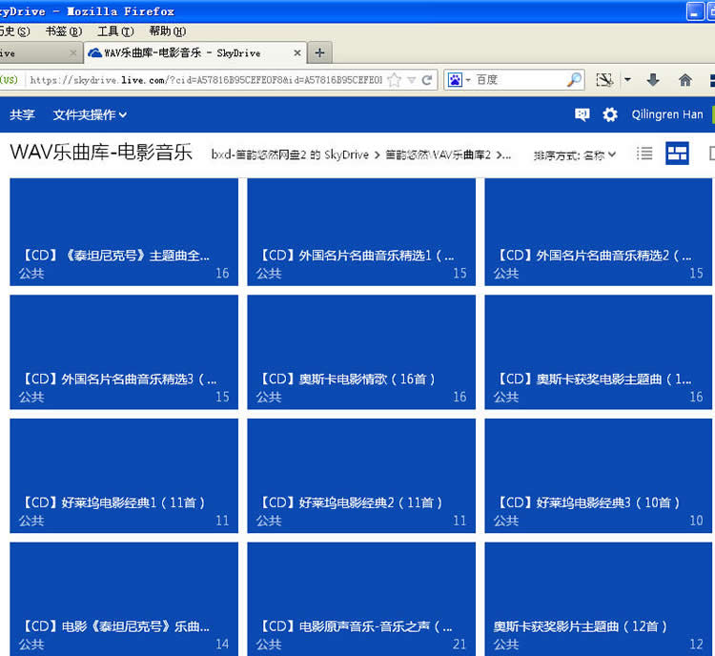The height and width of the screenshot is (656, 715).
Task: Open Firefox downloads arrow icon
Action: pyautogui.click(x=653, y=80)
